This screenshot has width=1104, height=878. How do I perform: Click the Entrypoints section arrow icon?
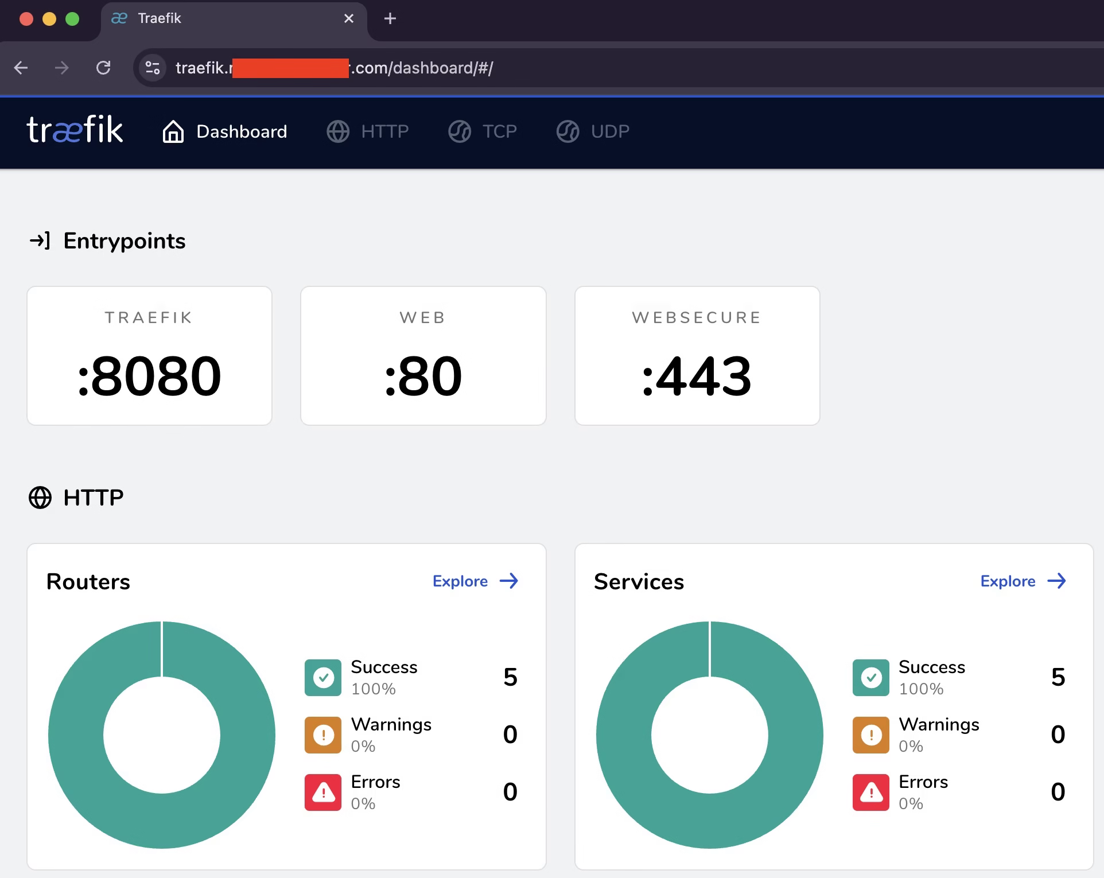[40, 240]
